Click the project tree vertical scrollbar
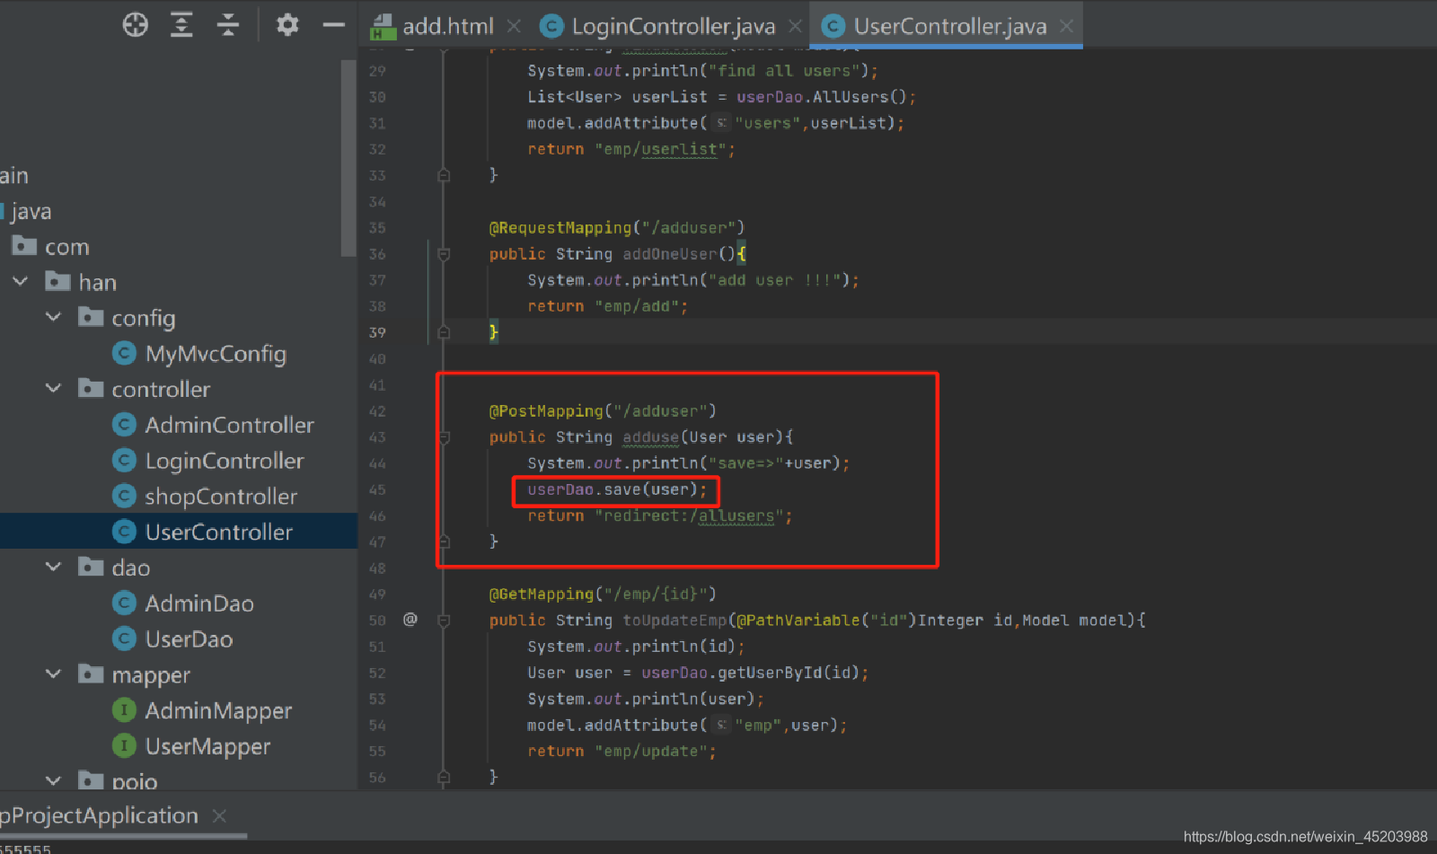The width and height of the screenshot is (1437, 854). [x=348, y=158]
